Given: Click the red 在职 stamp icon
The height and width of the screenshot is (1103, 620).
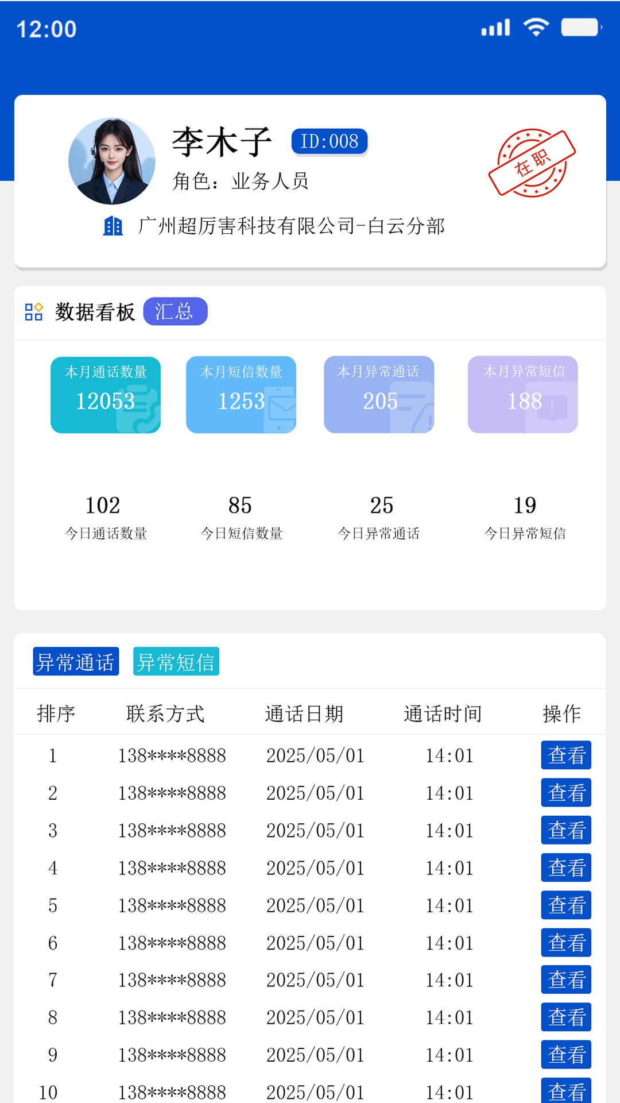Looking at the screenshot, I should pyautogui.click(x=532, y=163).
